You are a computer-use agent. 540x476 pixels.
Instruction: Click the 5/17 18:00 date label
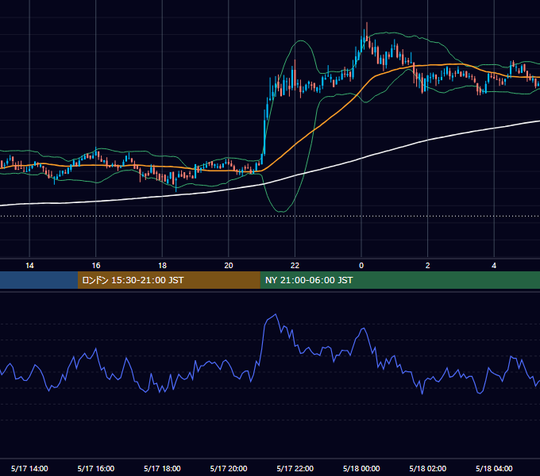point(162,468)
